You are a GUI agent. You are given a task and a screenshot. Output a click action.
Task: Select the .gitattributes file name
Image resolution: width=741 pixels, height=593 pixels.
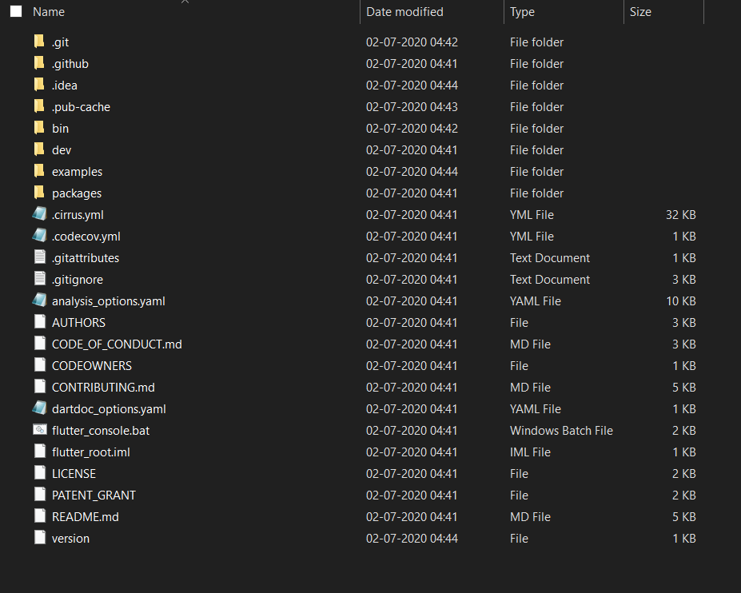86,258
